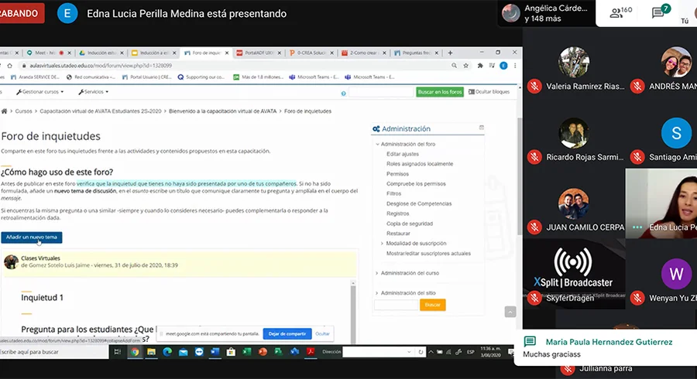Switch to the 2-Como crear tab
The width and height of the screenshot is (697, 379).
point(364,53)
